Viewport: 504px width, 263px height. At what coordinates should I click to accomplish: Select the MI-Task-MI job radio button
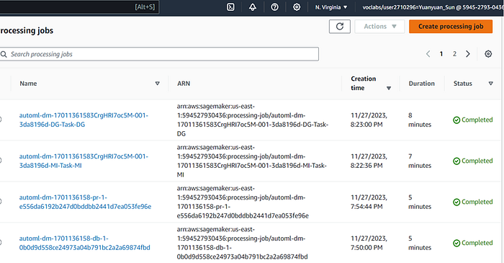coord(1,161)
